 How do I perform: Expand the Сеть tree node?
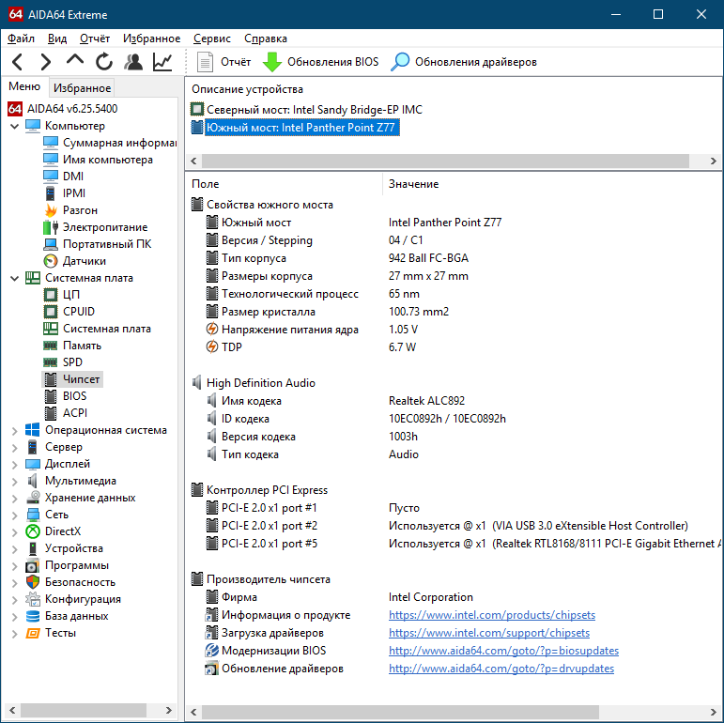(15, 515)
